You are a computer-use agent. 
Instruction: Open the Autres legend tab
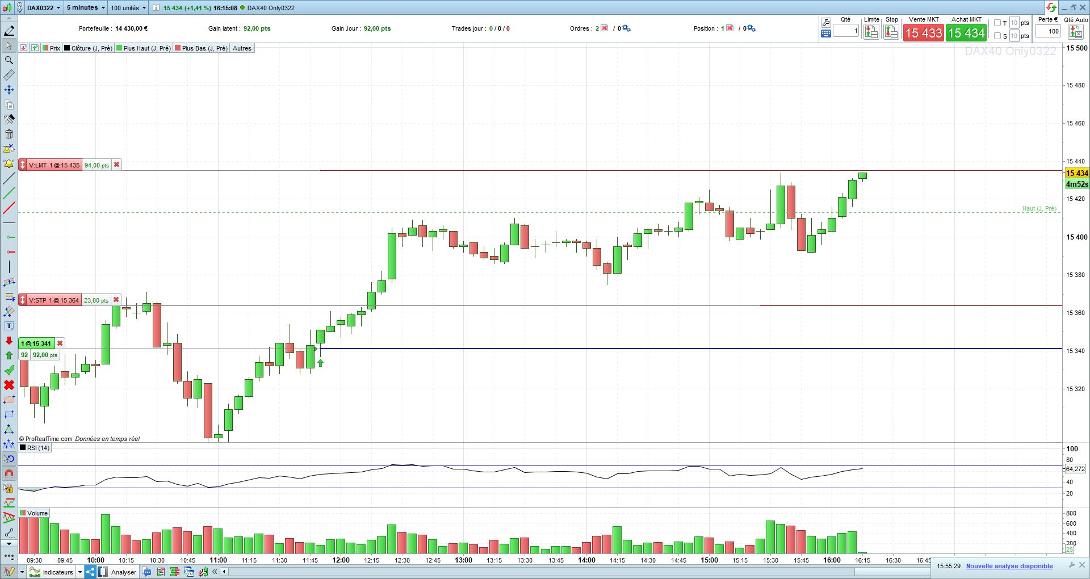[x=242, y=48]
